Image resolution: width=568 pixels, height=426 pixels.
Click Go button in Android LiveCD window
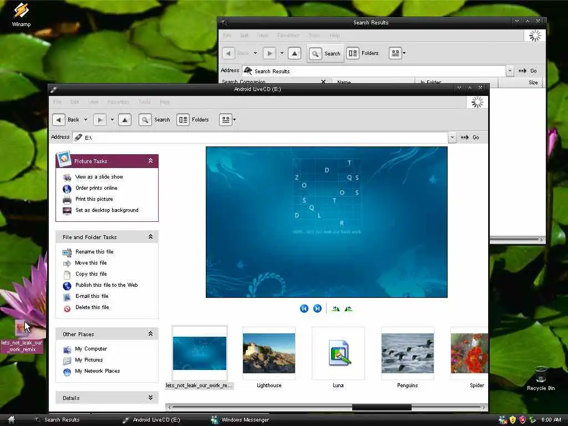pos(470,138)
